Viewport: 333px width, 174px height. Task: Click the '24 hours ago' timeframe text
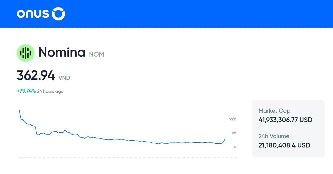[50, 91]
